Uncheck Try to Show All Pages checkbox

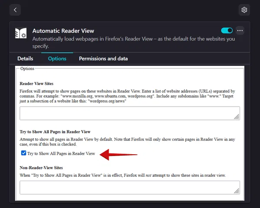[23, 153]
